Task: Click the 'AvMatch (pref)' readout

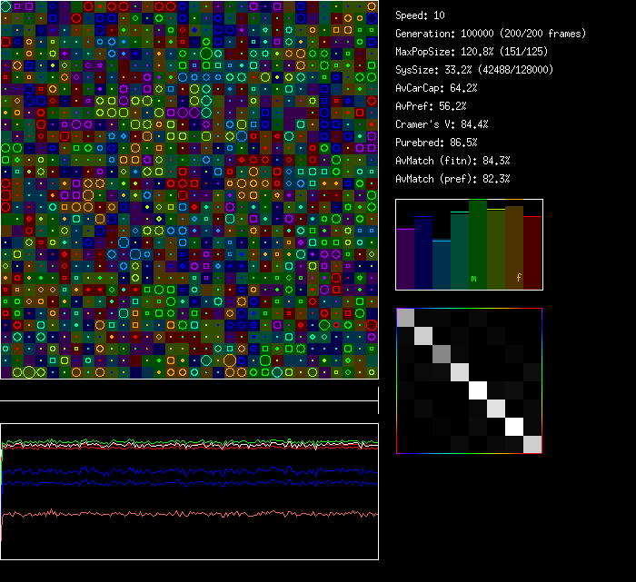Action: point(452,179)
